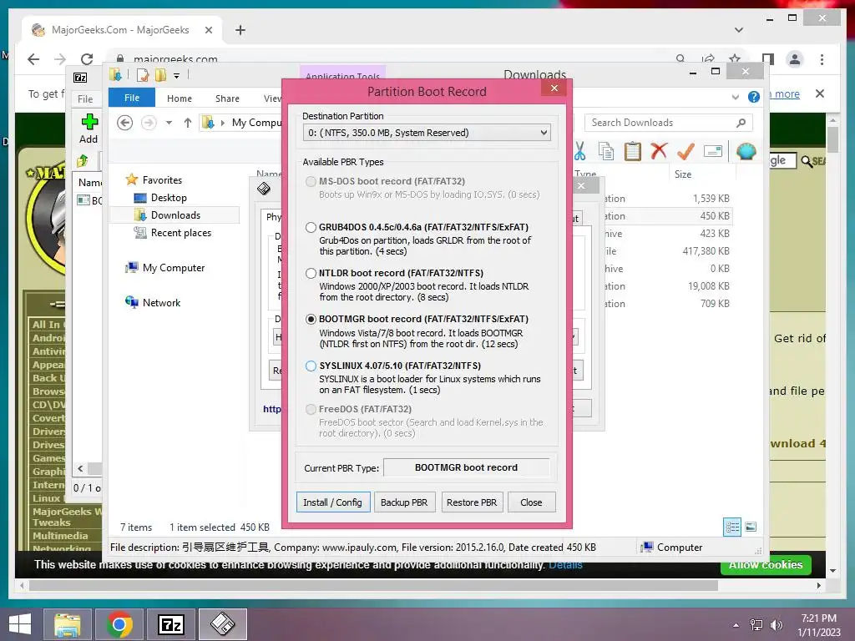Click Cut scissors icon in toolbar

(579, 151)
